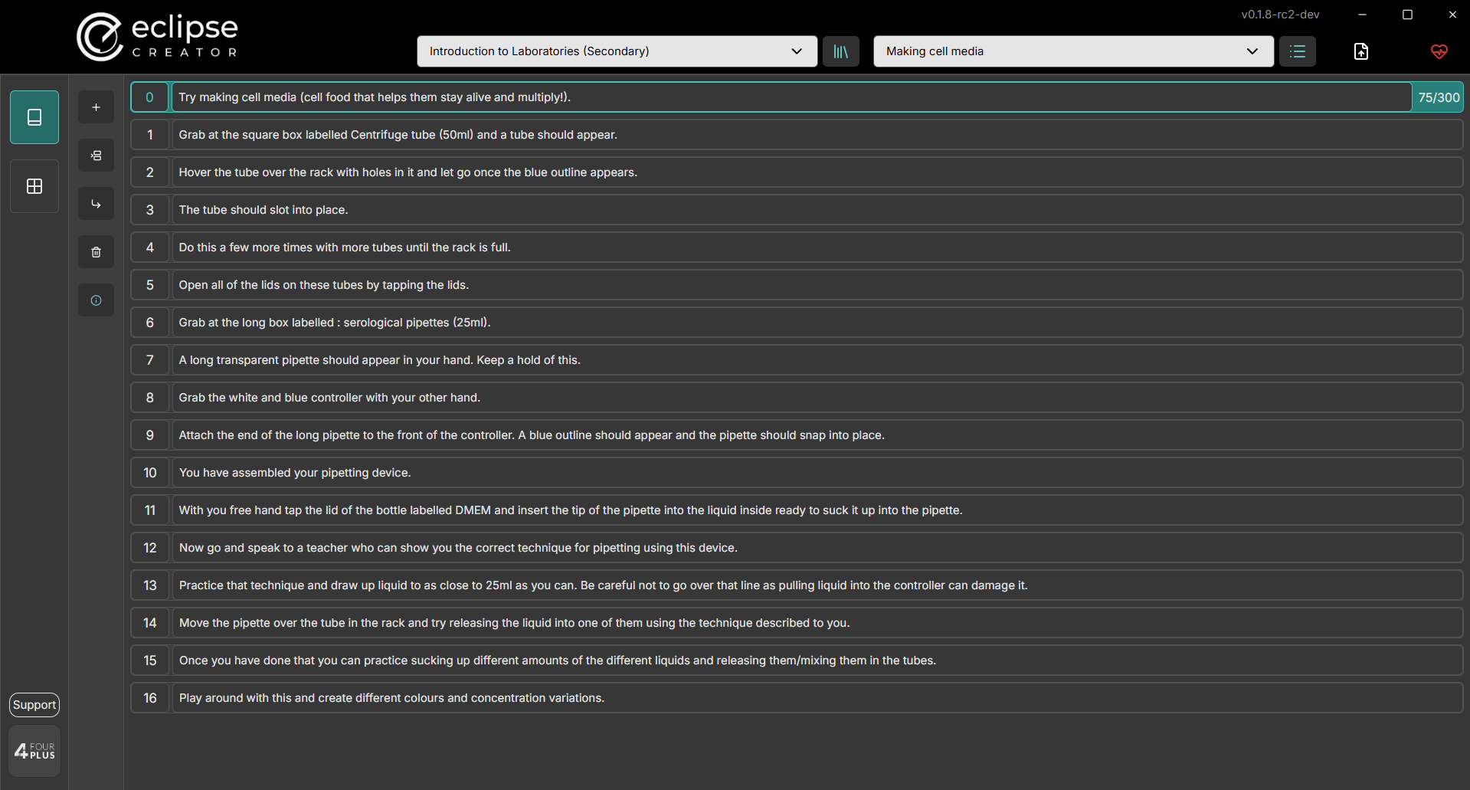Switch to the grid view panel
The height and width of the screenshot is (790, 1470).
tap(34, 185)
